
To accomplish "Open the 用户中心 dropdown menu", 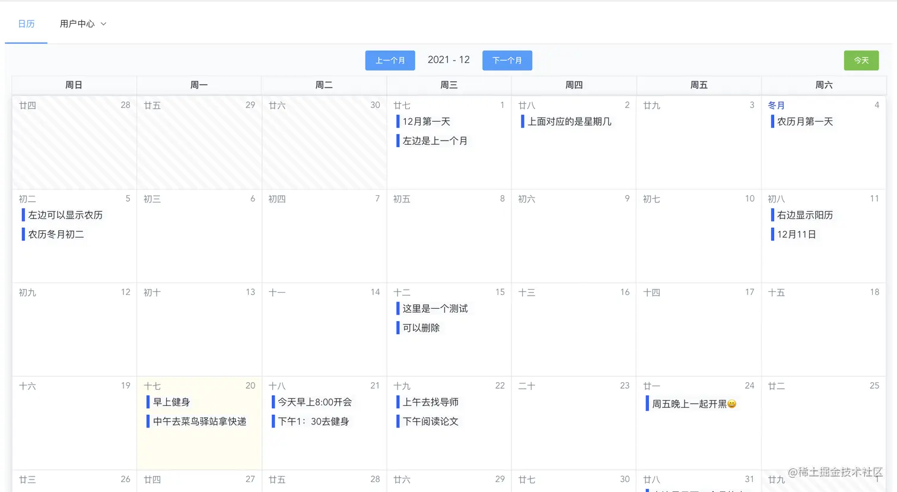I will [x=104, y=24].
